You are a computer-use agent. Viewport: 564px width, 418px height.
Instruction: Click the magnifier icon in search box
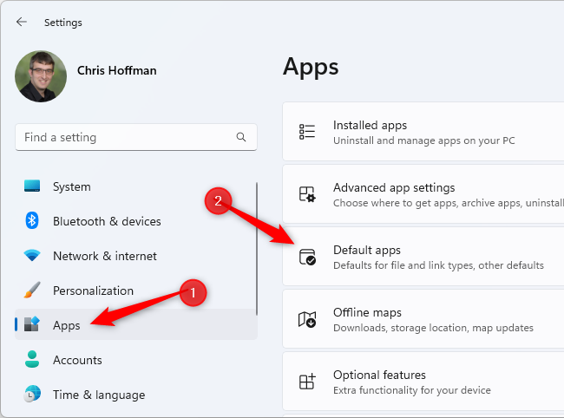[241, 137]
